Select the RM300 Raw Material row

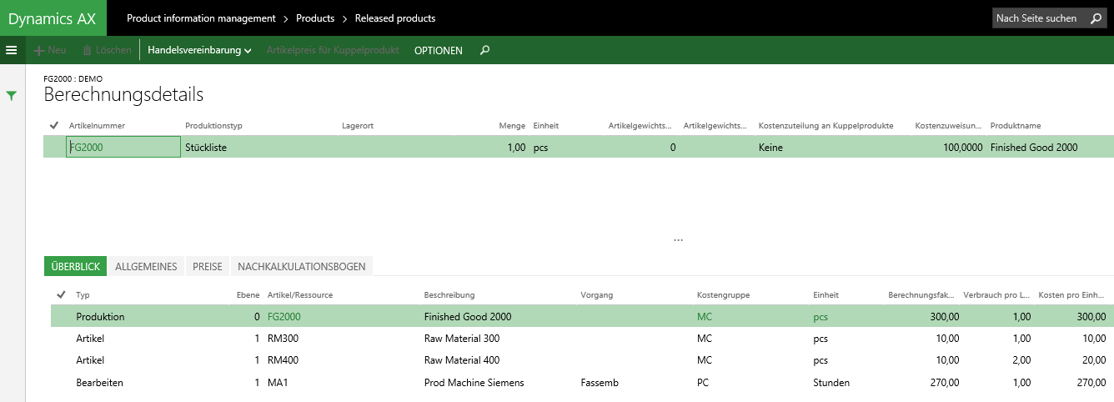[x=467, y=339]
